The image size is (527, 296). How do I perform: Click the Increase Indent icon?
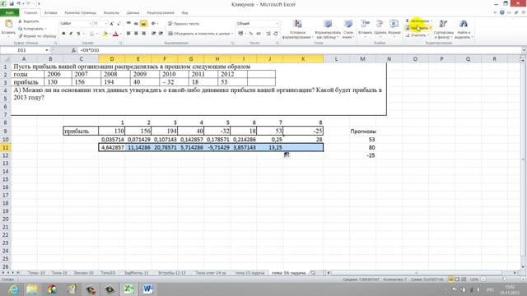point(161,34)
